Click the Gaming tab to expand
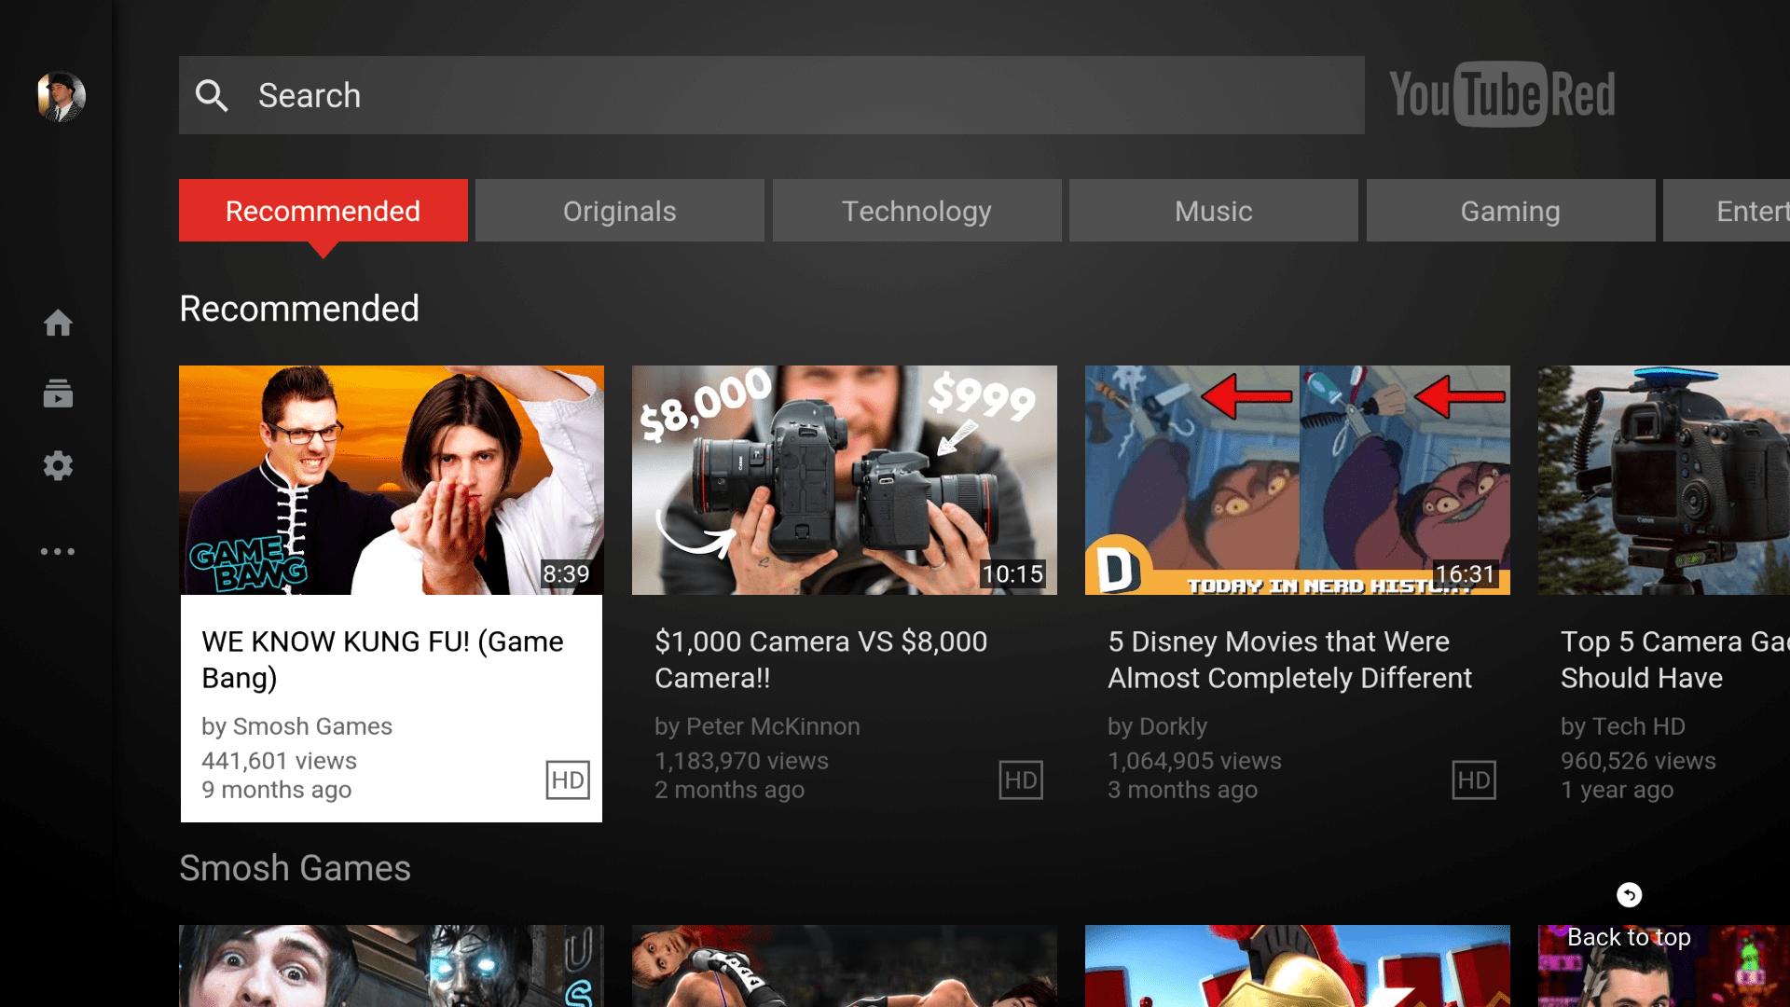The height and width of the screenshot is (1007, 1790). click(x=1509, y=210)
